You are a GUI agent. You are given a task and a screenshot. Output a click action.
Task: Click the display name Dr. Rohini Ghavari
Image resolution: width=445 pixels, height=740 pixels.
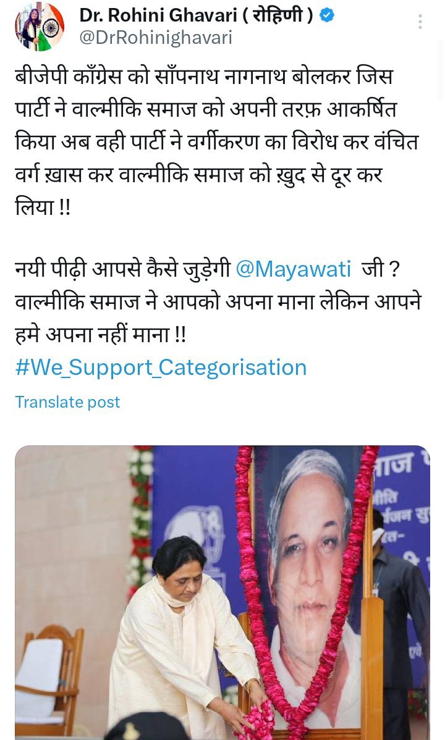point(158,15)
